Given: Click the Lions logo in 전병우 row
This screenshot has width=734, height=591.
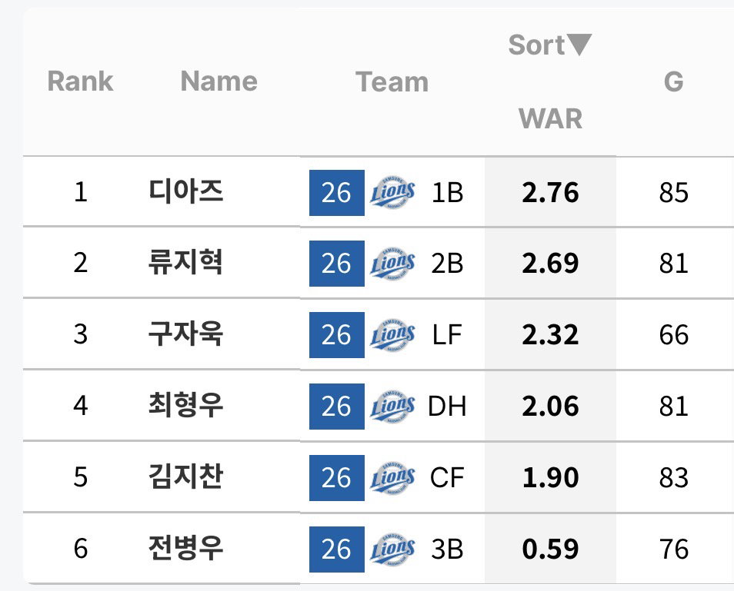Looking at the screenshot, I should (392, 549).
